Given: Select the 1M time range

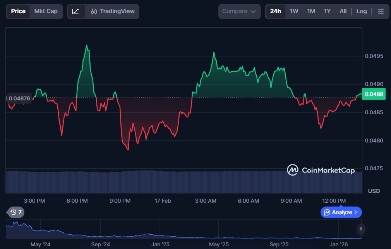Looking at the screenshot, I should click(311, 12).
